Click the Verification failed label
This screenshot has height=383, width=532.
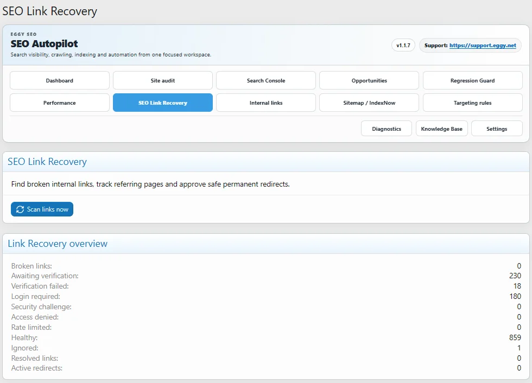click(x=40, y=286)
